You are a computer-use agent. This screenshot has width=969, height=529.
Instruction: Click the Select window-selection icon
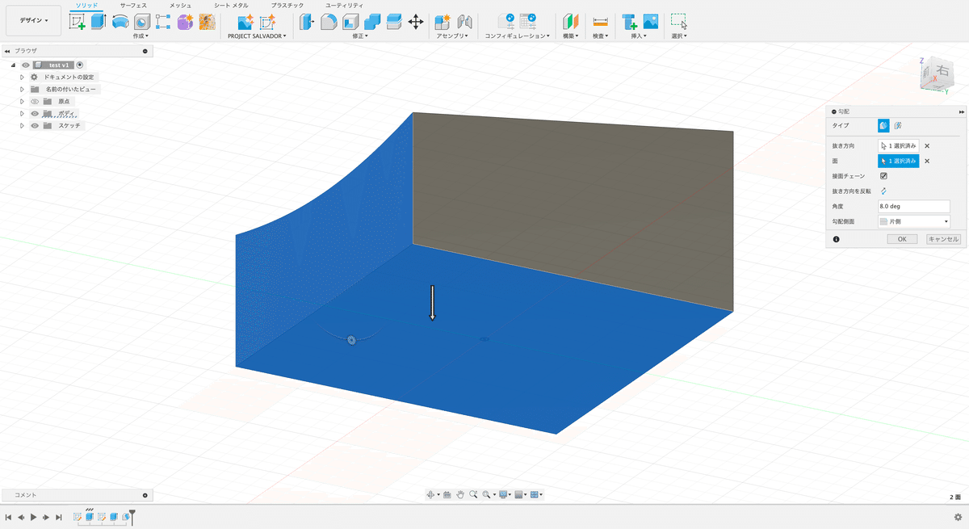(679, 22)
